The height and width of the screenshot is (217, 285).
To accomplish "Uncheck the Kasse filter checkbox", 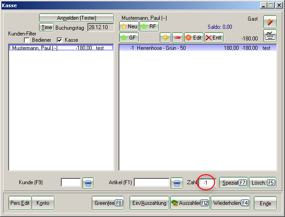I will [x=59, y=40].
